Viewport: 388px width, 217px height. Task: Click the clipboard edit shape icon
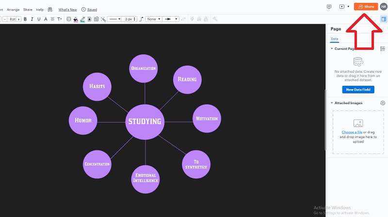coord(96,19)
